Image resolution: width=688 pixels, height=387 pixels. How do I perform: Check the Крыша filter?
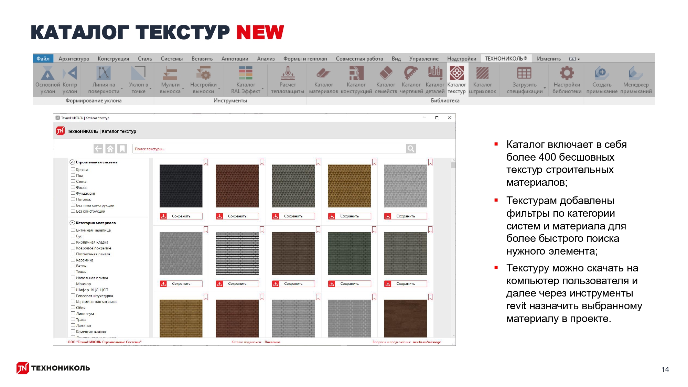click(x=73, y=169)
